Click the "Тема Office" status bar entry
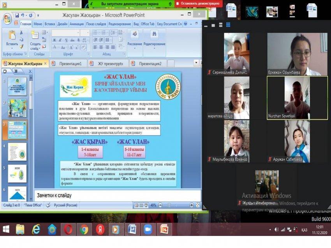 click(33, 205)
